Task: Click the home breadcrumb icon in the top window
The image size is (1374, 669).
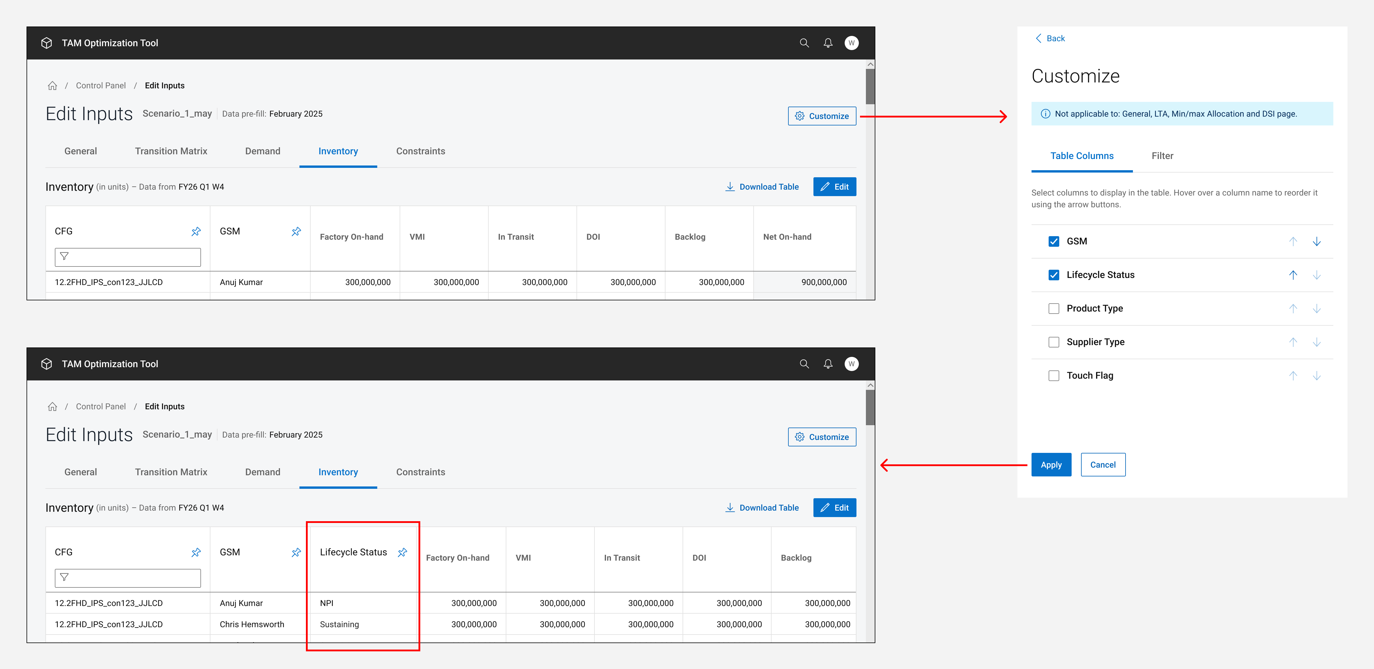Action: click(52, 86)
